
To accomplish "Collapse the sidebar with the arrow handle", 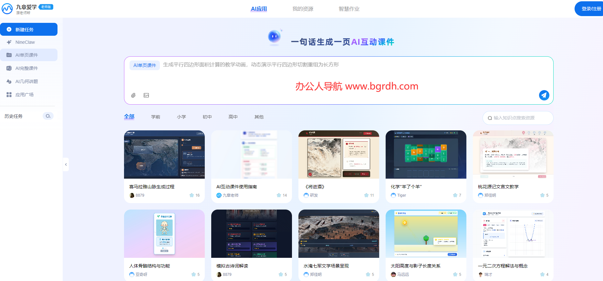I will [x=66, y=164].
